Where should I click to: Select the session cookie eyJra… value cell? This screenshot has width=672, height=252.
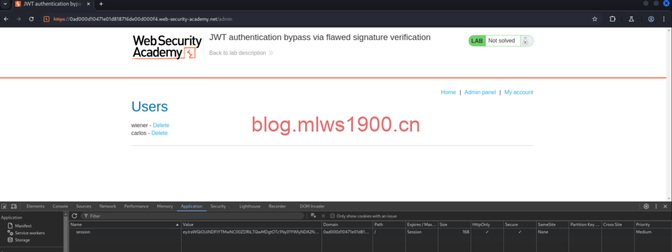(251, 232)
